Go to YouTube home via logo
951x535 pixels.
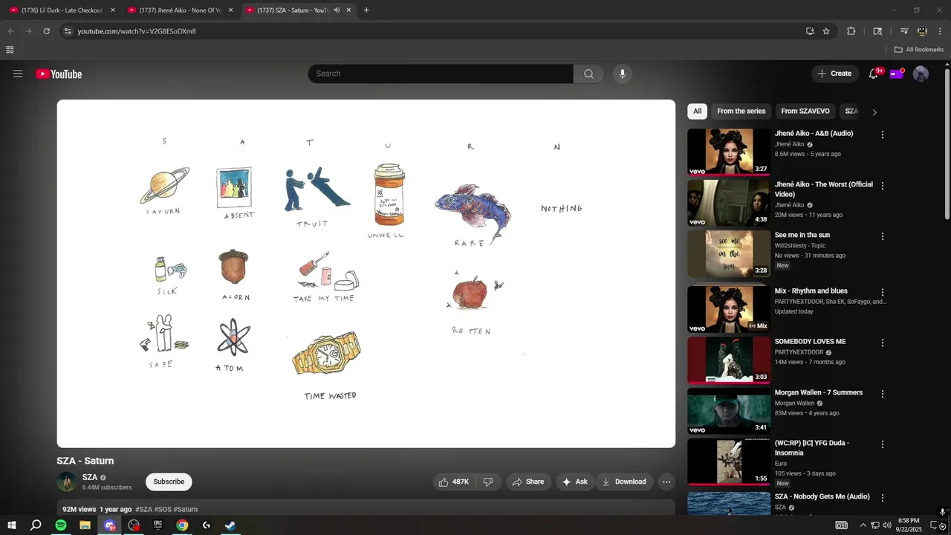click(59, 74)
